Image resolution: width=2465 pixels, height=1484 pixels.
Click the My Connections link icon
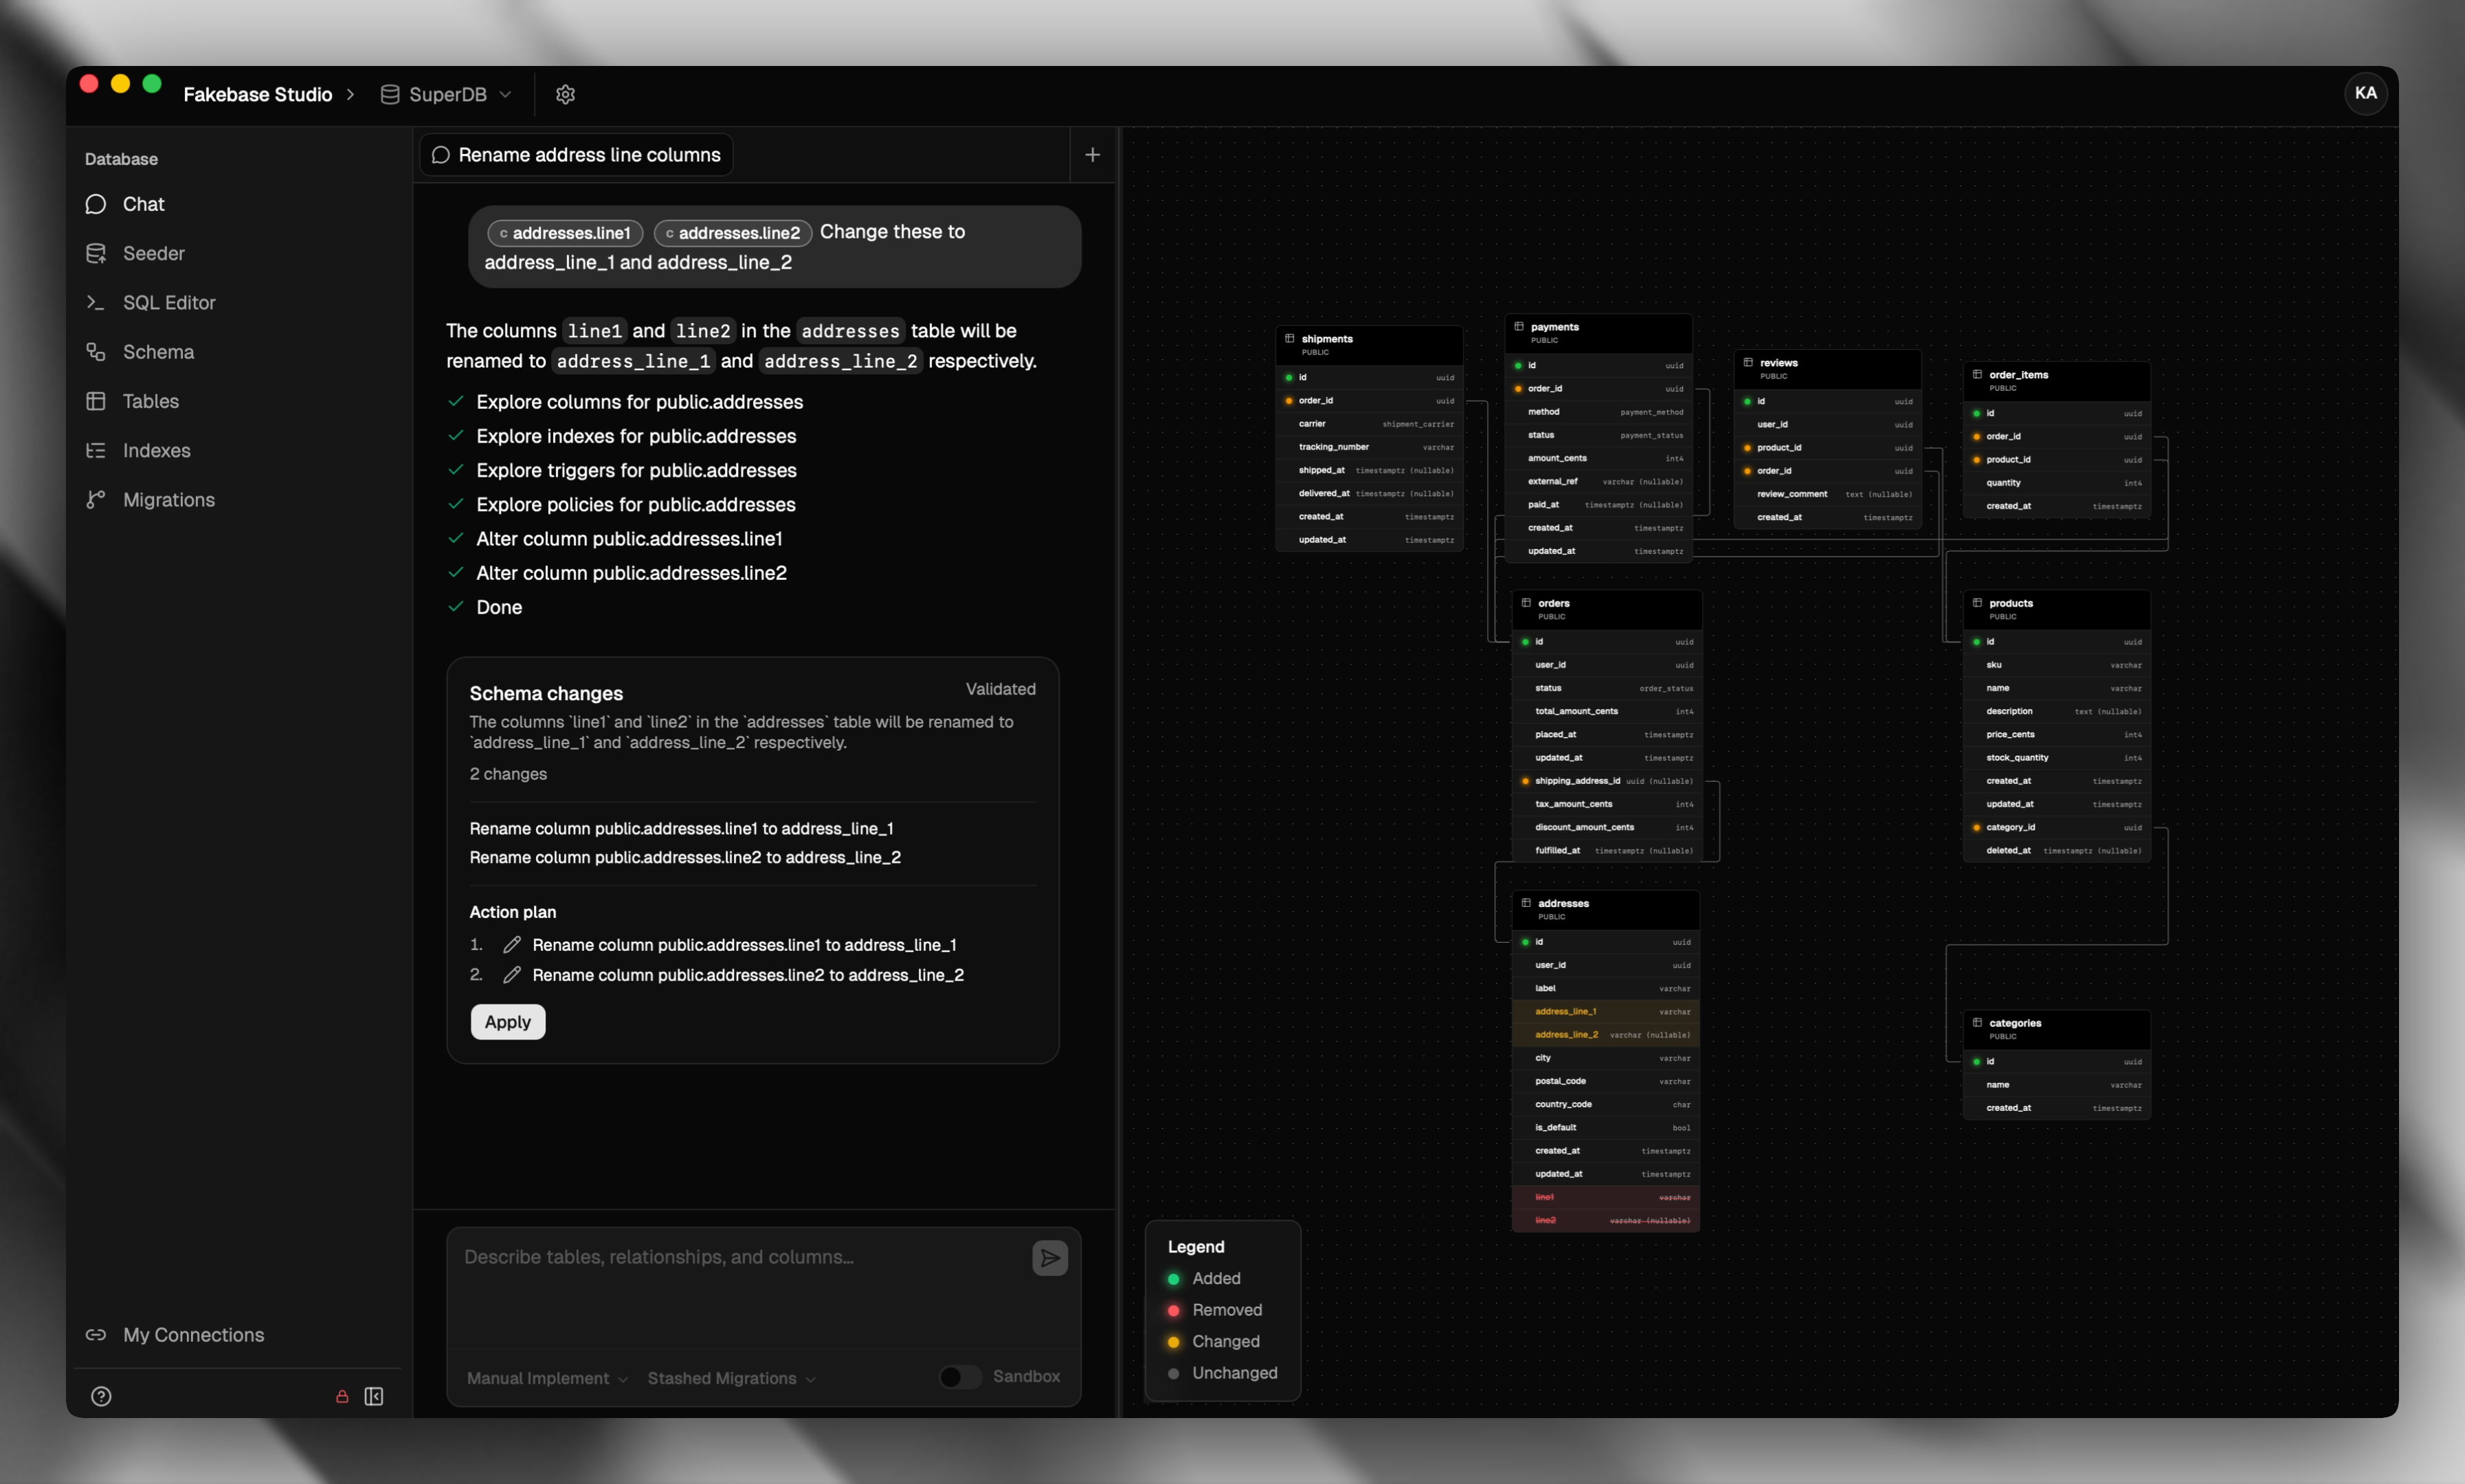pyautogui.click(x=96, y=1335)
